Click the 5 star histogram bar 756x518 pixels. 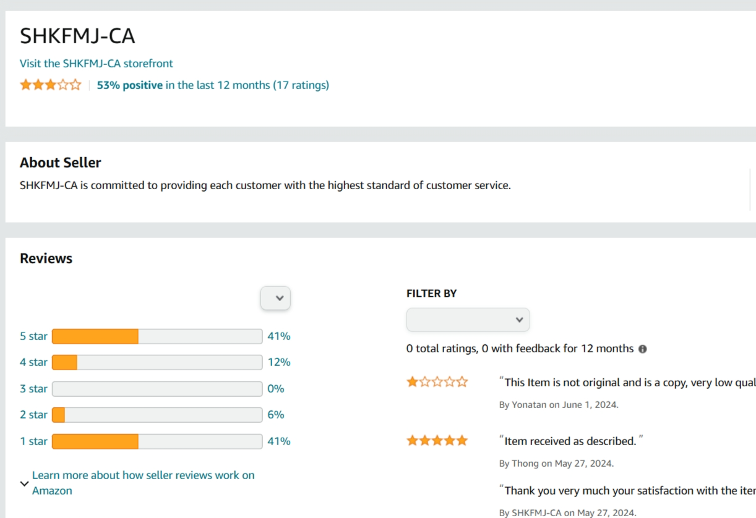pos(157,336)
